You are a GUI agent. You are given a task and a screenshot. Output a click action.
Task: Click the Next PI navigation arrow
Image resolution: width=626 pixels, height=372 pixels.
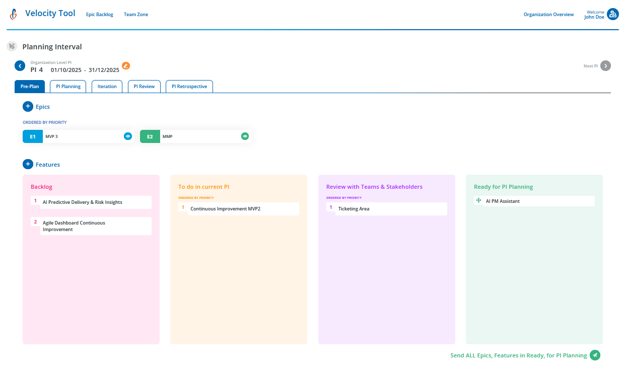(605, 65)
